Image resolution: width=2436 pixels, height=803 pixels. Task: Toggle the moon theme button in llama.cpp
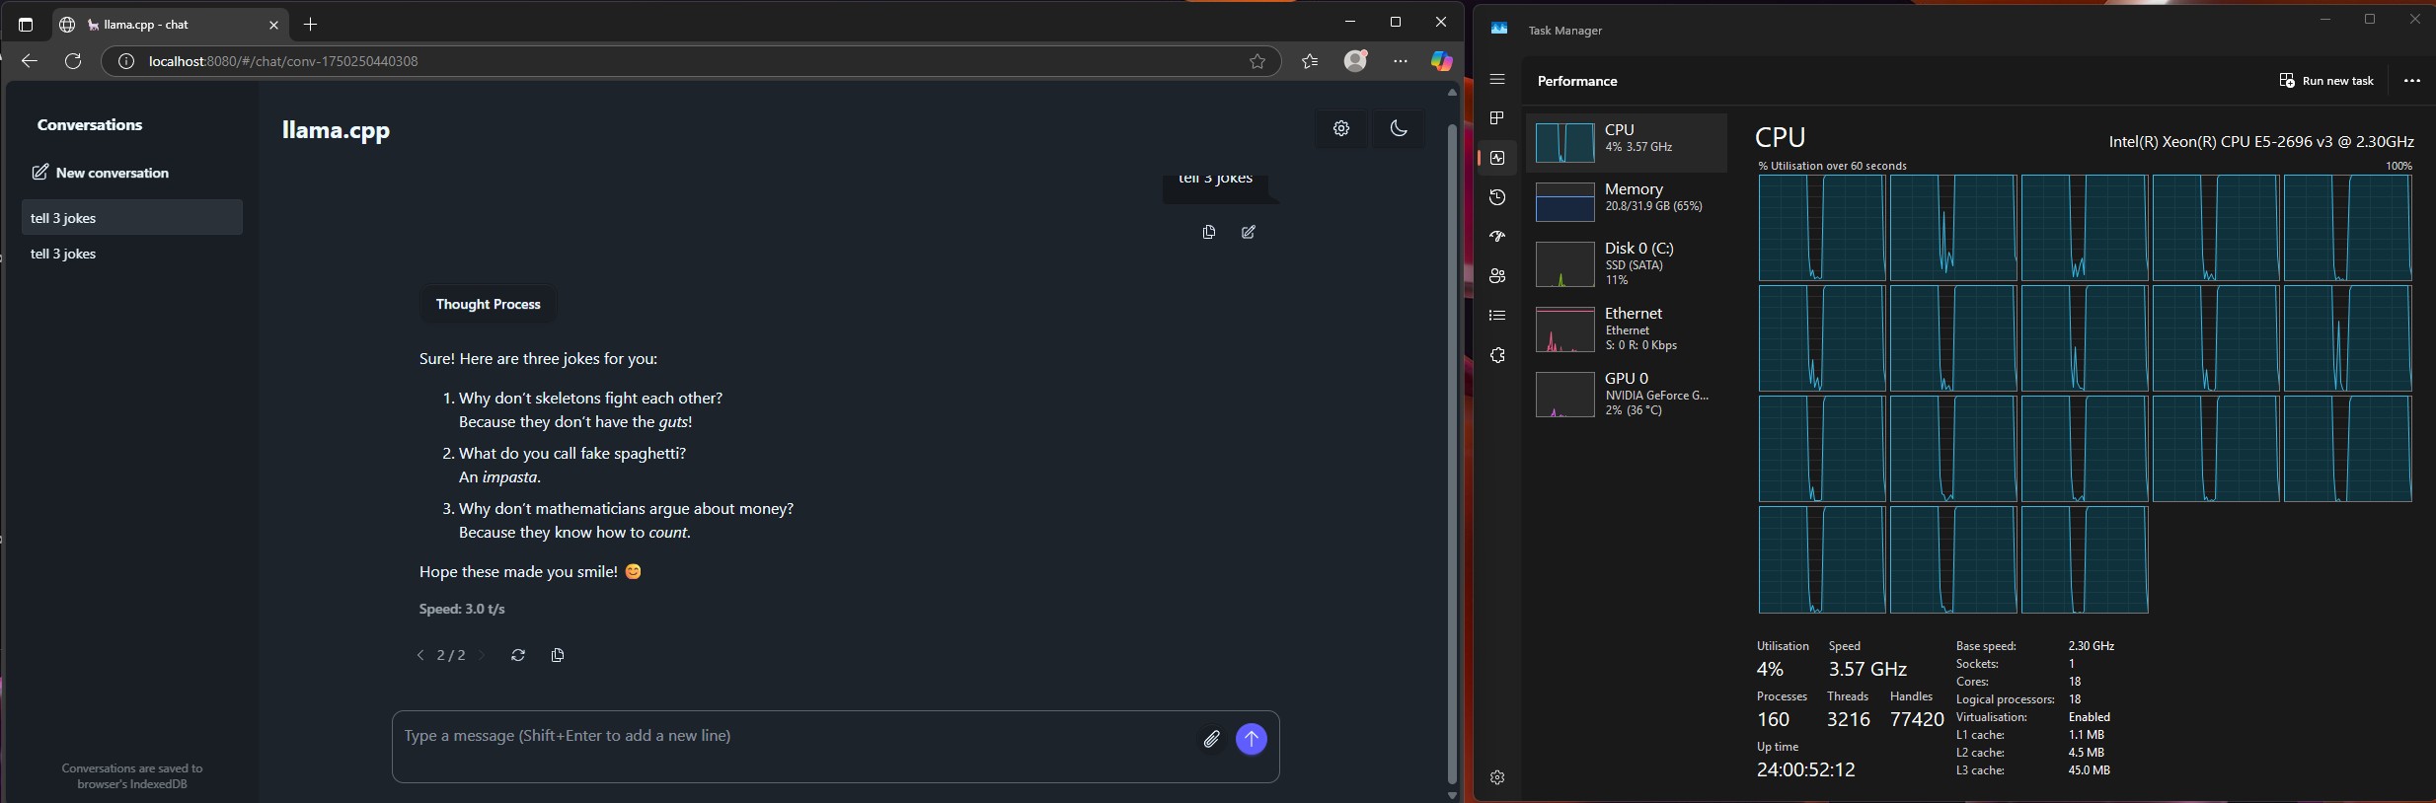point(1399,128)
